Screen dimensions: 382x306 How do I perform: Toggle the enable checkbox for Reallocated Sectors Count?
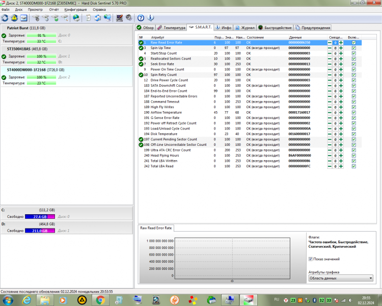click(354, 59)
